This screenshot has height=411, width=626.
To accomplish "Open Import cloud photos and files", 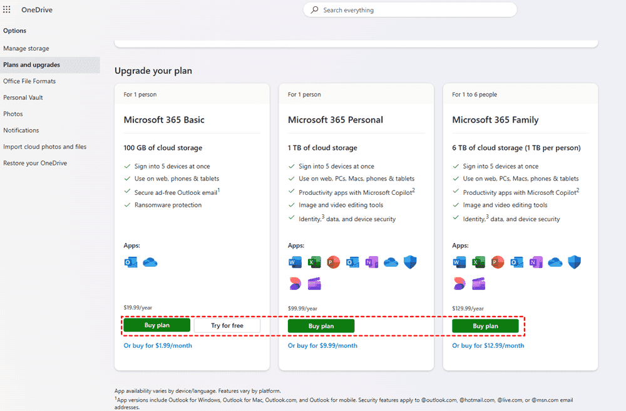I will [x=50, y=147].
